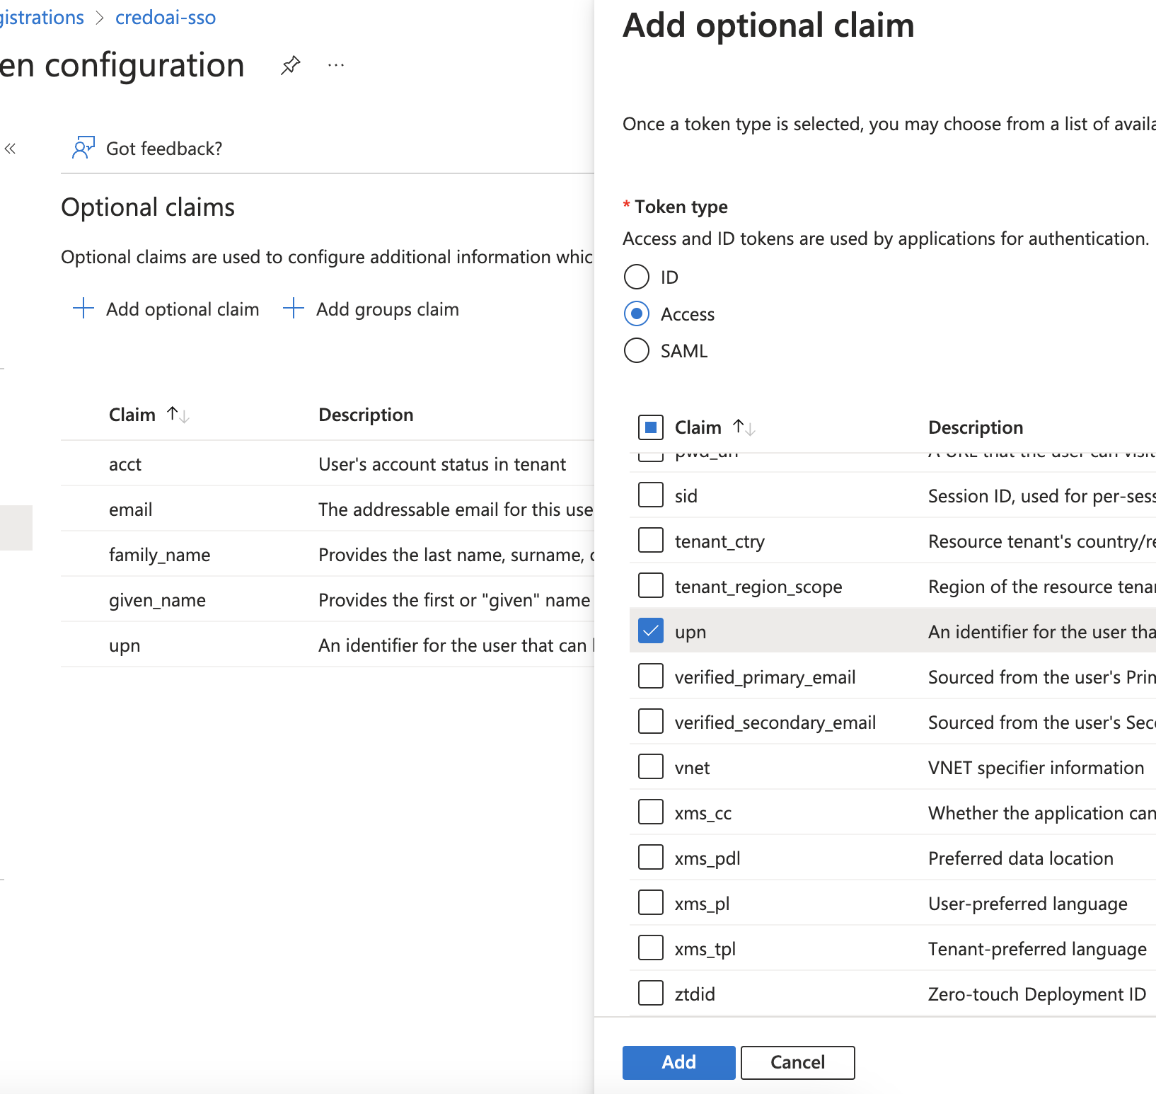Screen dimensions: 1156x1094
Task: Collapse the sidebar with double chevron
Action: click(x=10, y=149)
